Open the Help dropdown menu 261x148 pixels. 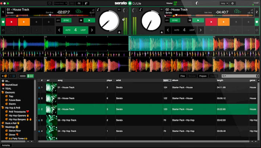(224, 3)
